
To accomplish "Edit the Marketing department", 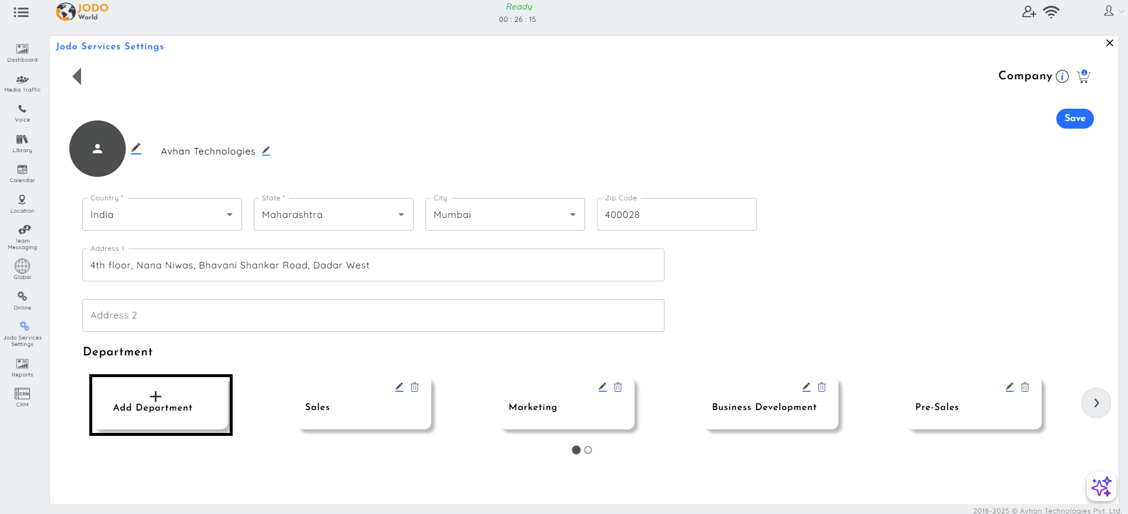I will [603, 387].
